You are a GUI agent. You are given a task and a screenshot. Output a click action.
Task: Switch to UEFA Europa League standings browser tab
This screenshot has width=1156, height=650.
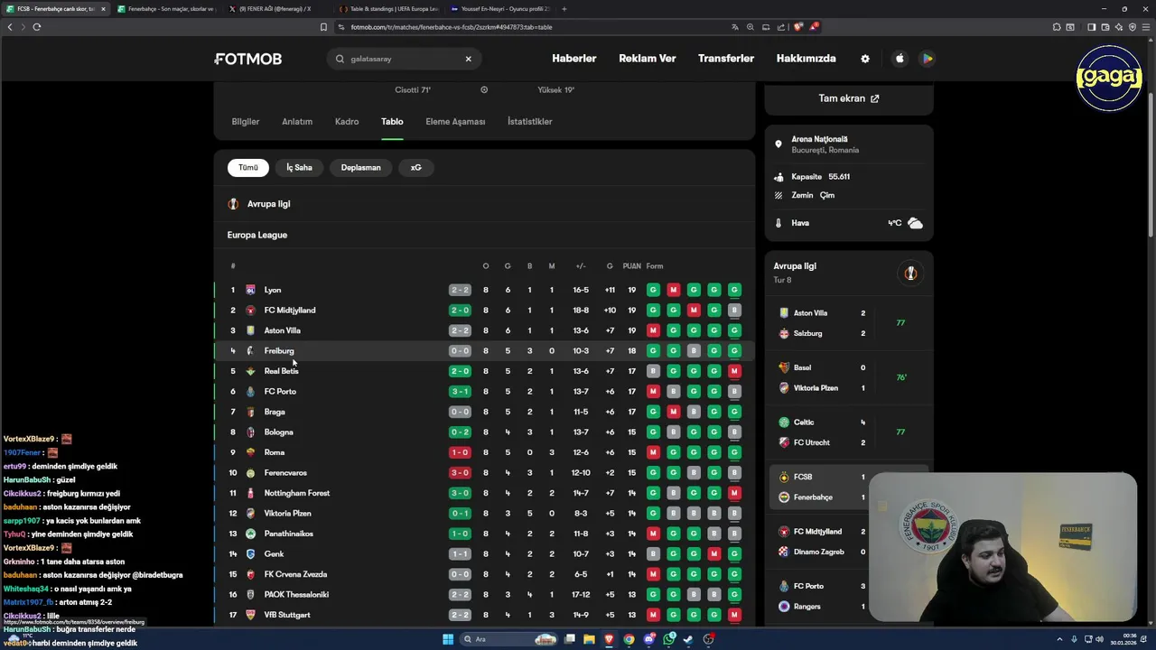(388, 9)
